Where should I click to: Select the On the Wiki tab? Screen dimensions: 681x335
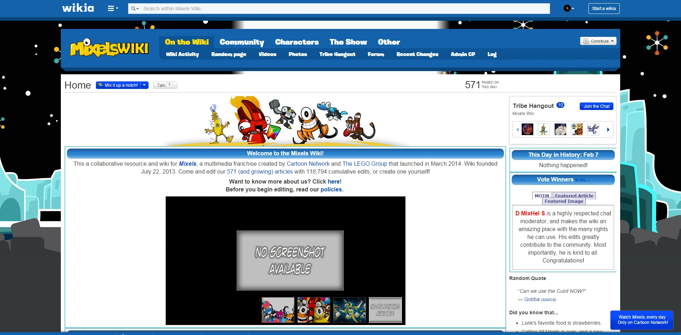pos(187,42)
